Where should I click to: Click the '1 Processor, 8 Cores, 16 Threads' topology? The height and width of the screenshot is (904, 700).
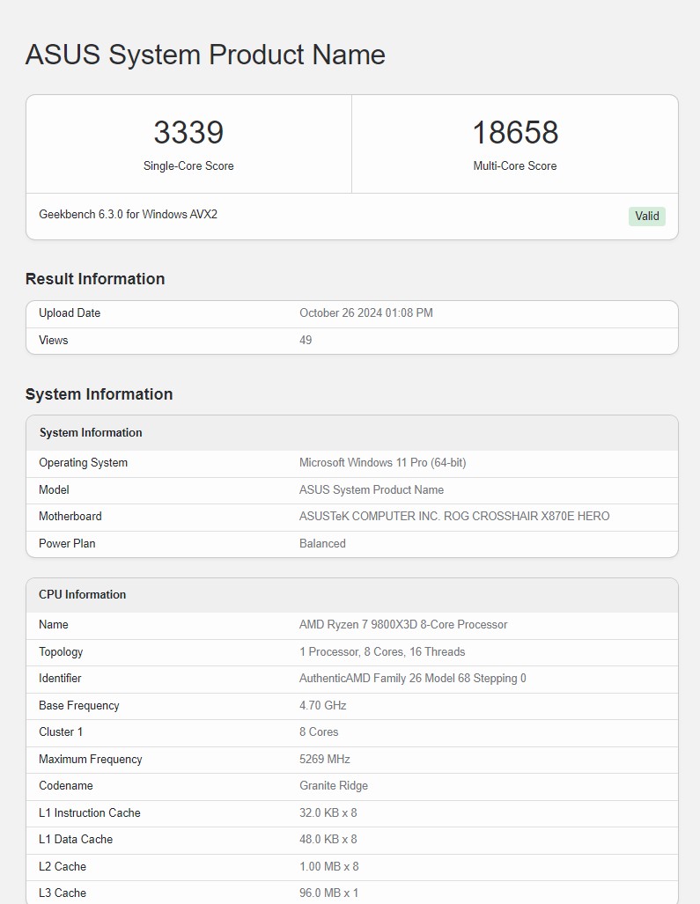[382, 652]
